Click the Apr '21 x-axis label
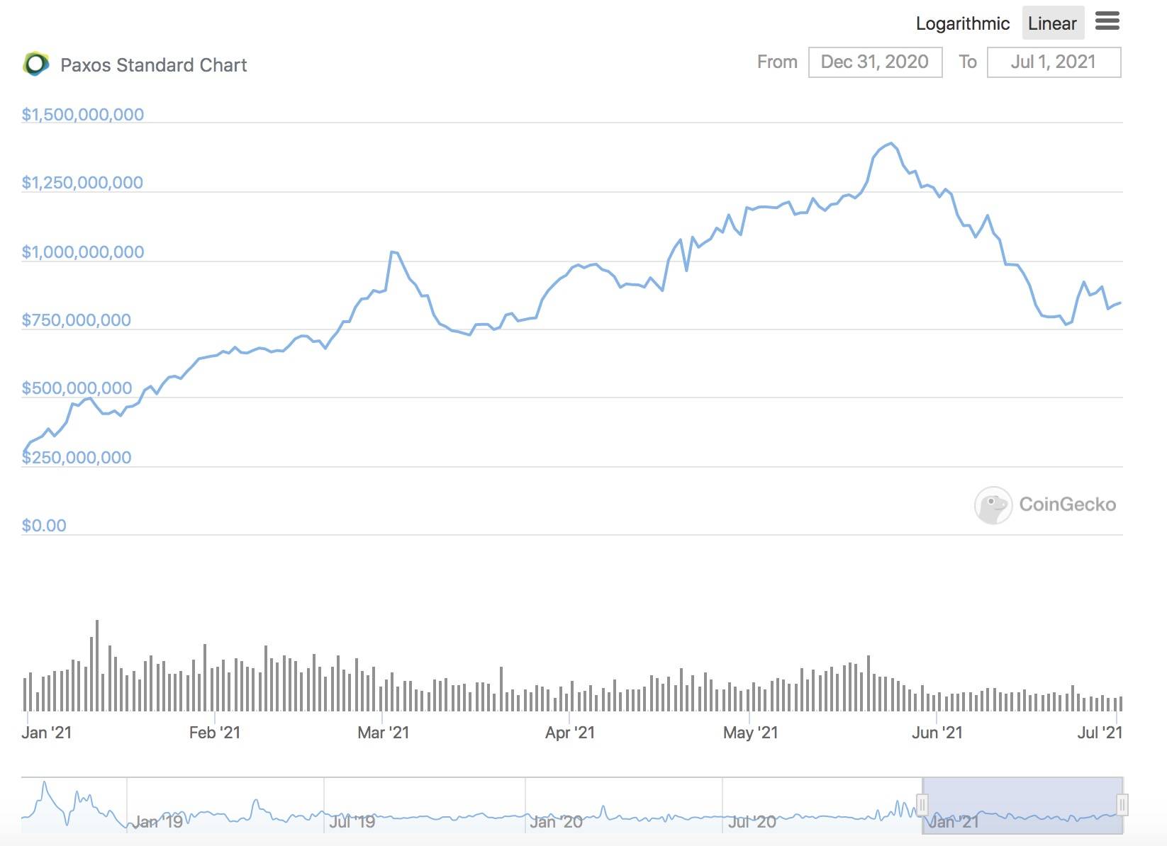The height and width of the screenshot is (846, 1167). point(570,733)
